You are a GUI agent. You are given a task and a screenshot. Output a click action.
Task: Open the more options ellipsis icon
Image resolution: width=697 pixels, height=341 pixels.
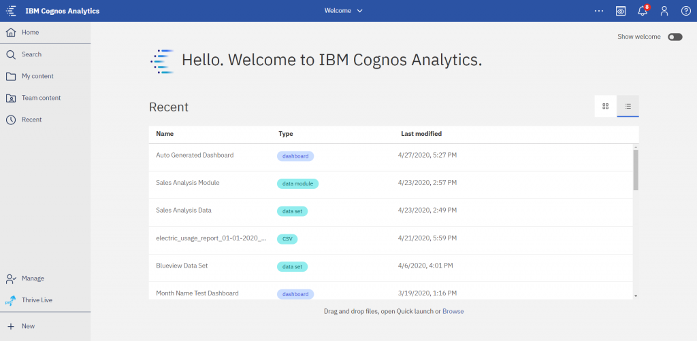pos(599,11)
